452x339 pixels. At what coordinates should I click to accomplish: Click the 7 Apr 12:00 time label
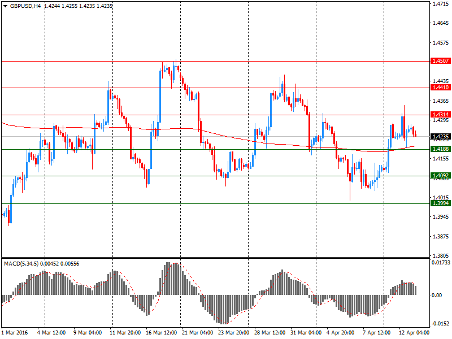point(376,333)
